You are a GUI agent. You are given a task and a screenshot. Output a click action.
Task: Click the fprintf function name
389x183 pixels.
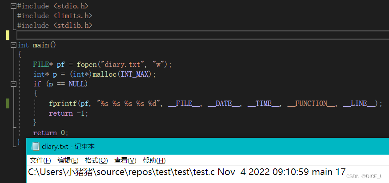tap(63, 104)
